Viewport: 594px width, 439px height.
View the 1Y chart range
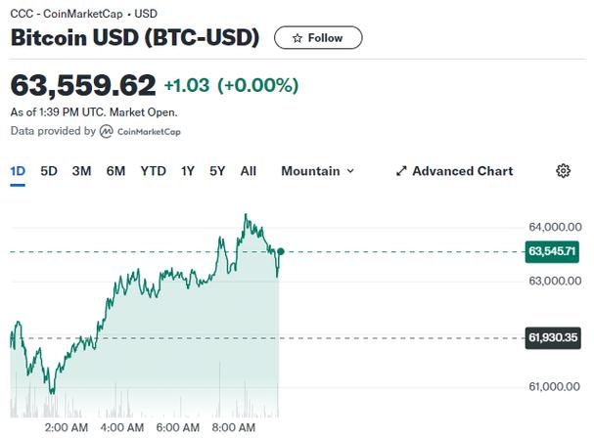tap(188, 171)
